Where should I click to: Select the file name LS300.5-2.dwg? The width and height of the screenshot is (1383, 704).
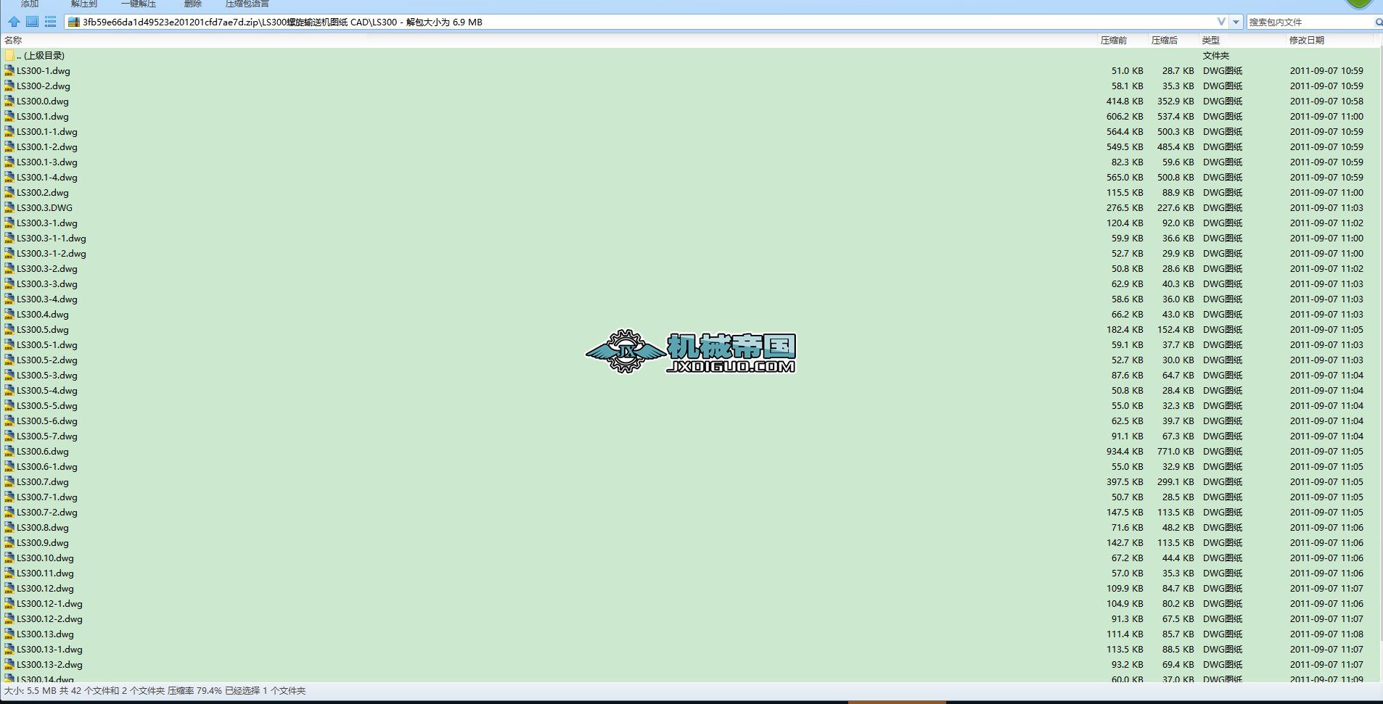[47, 360]
